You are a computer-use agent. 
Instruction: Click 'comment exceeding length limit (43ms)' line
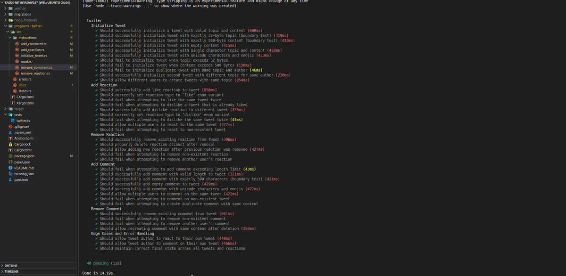tap(175, 169)
